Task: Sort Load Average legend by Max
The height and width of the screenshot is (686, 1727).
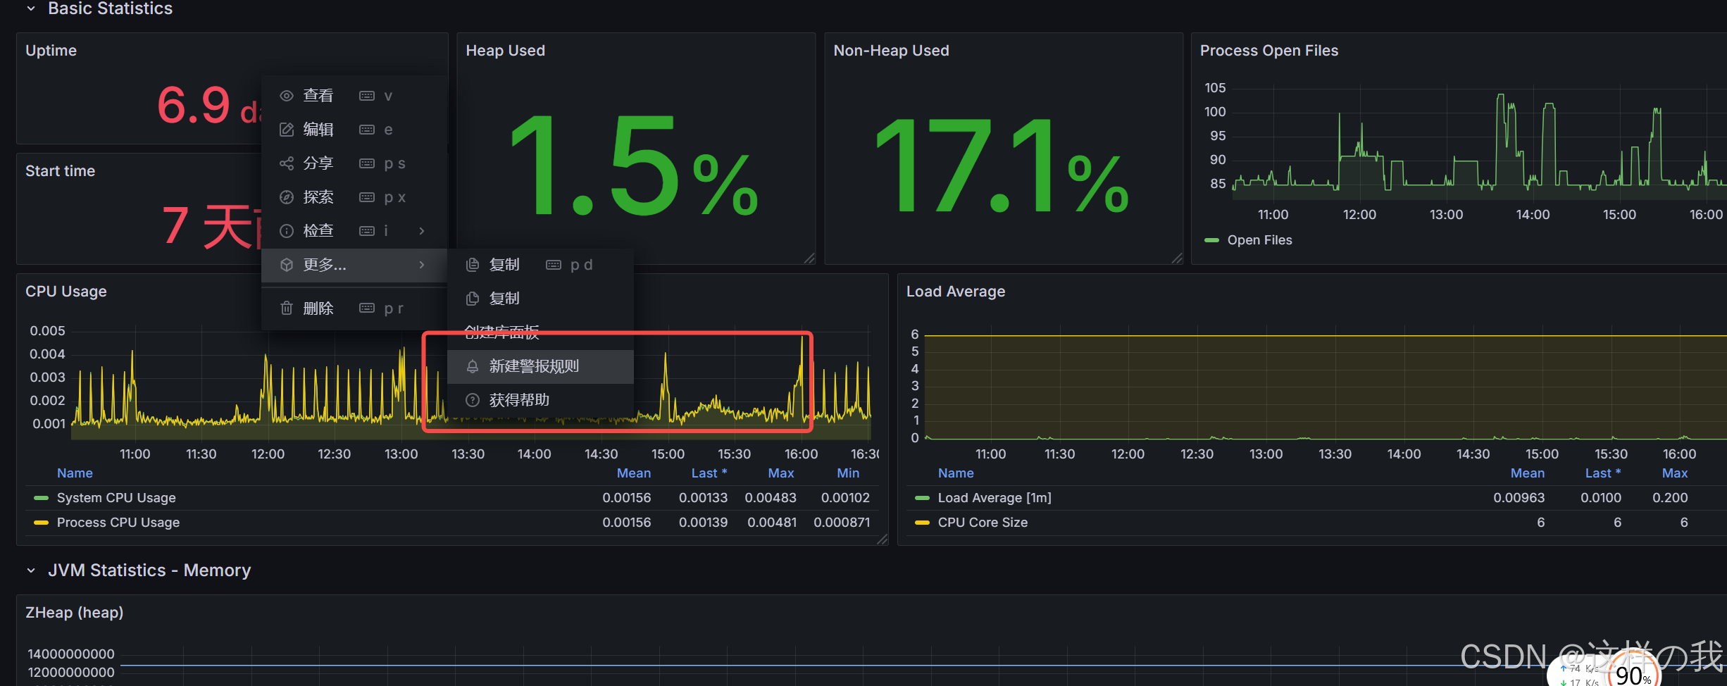Action: pyautogui.click(x=1674, y=473)
